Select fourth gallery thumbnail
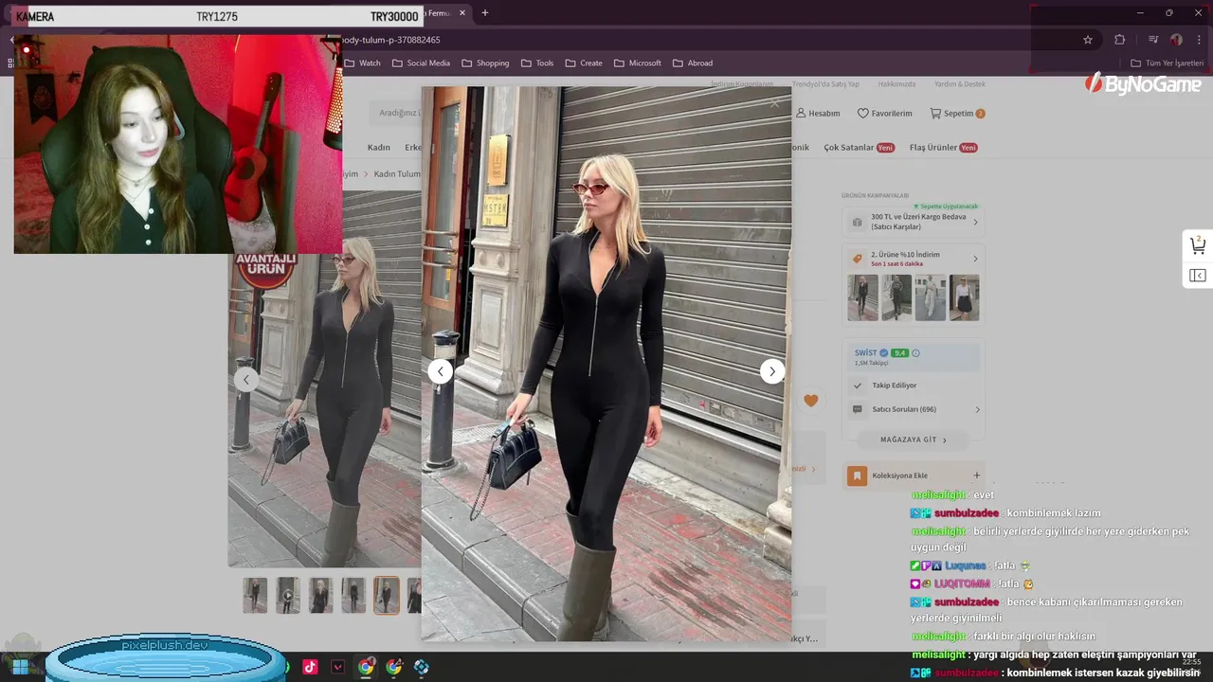Image resolution: width=1213 pixels, height=682 pixels. click(353, 596)
